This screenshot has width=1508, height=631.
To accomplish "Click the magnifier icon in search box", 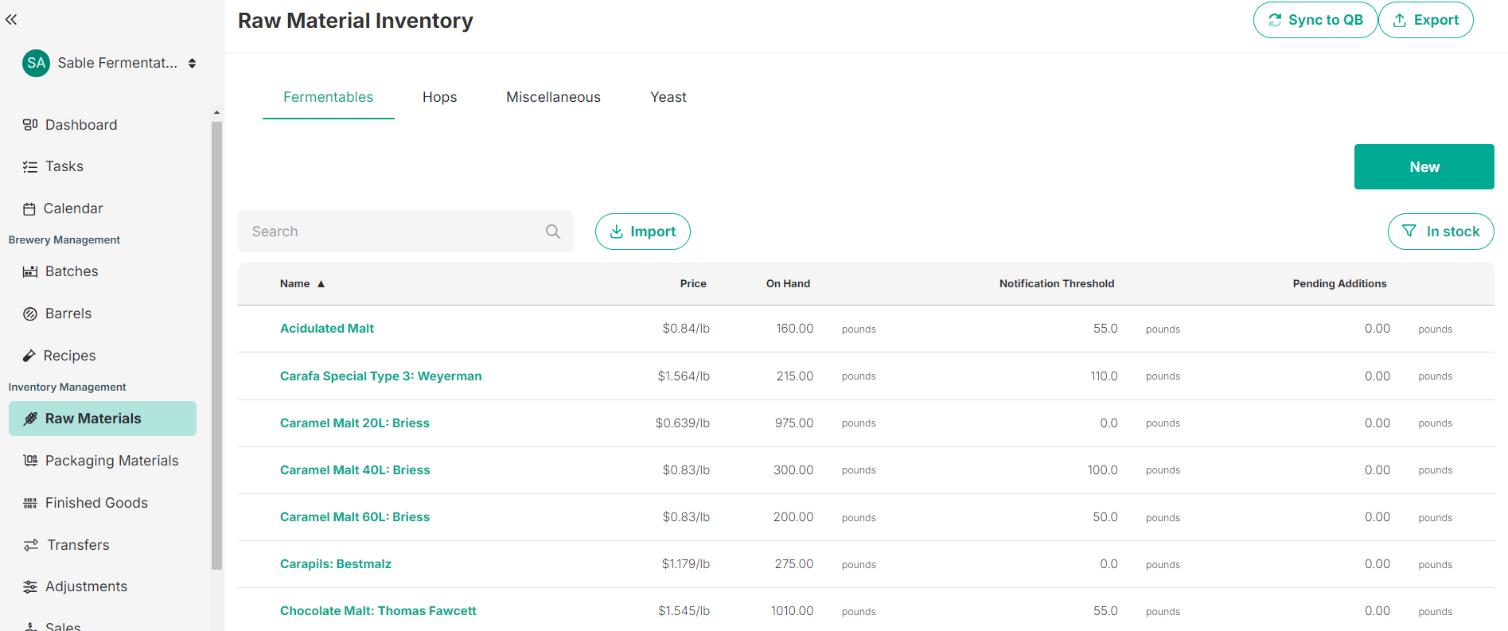I will (x=553, y=232).
